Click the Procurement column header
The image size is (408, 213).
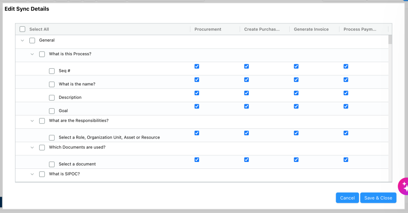(x=208, y=29)
